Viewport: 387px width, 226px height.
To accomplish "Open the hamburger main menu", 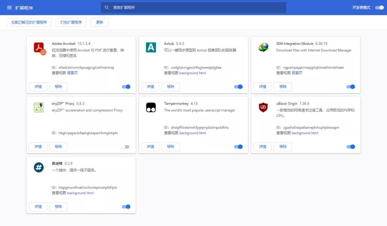I will pyautogui.click(x=9, y=8).
